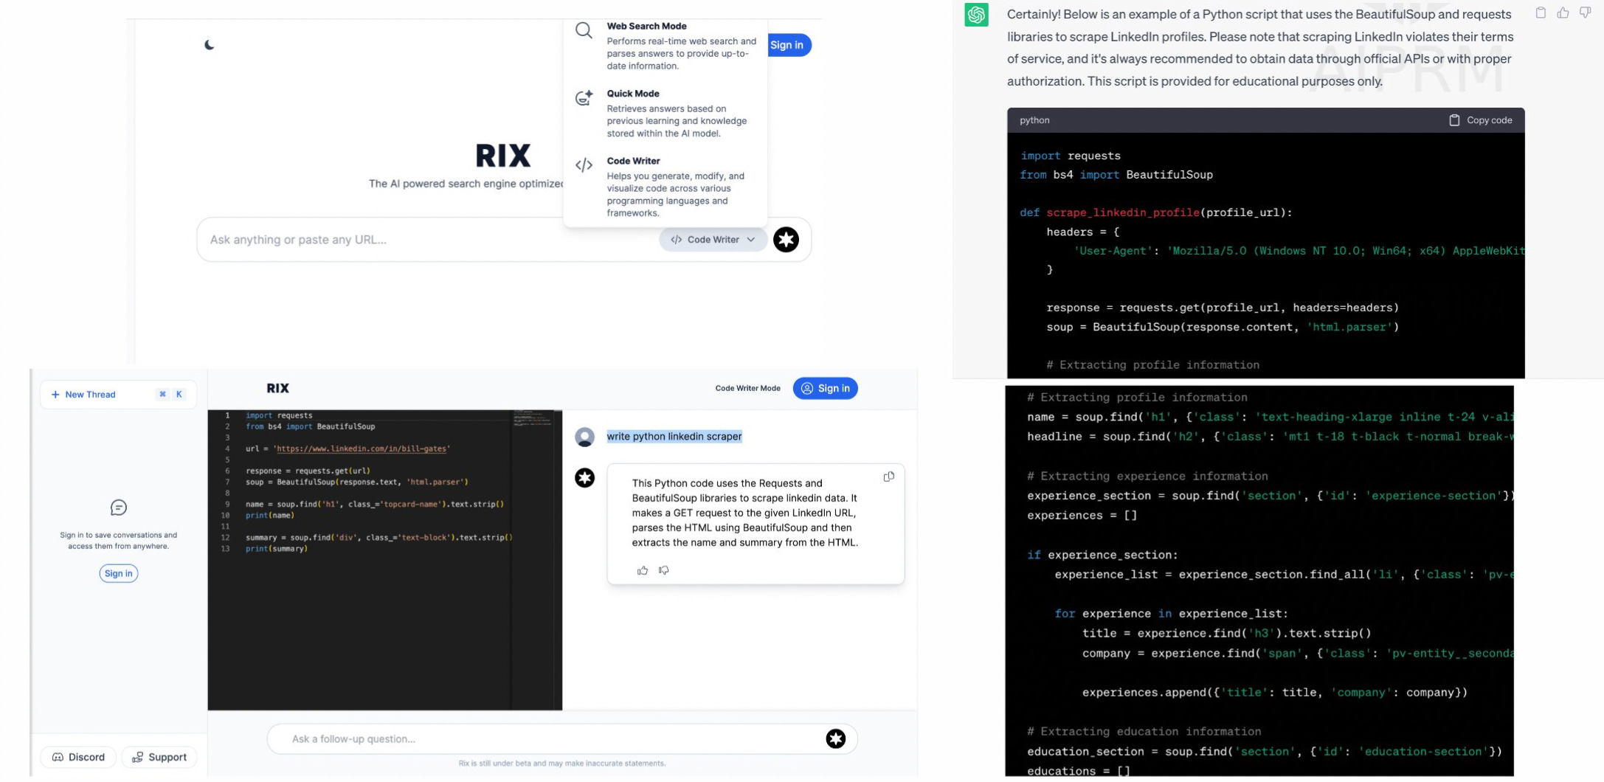
Task: Click Sign in button in thread header
Action: [x=825, y=388]
